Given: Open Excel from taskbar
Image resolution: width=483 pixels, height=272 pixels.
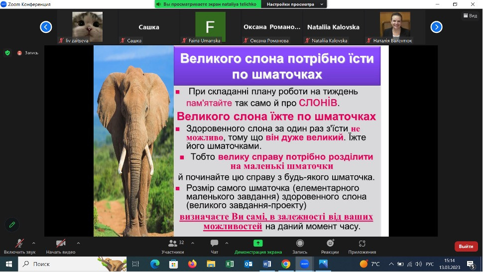Looking at the screenshot, I should point(230,264).
